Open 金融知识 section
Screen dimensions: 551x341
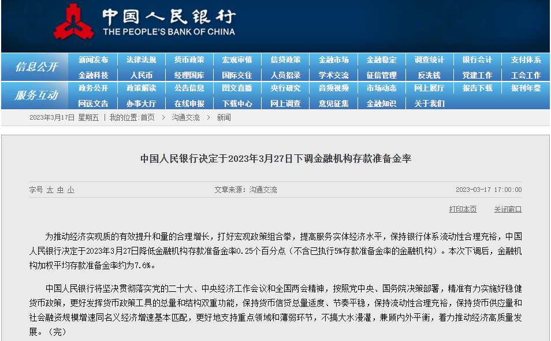[x=381, y=103]
